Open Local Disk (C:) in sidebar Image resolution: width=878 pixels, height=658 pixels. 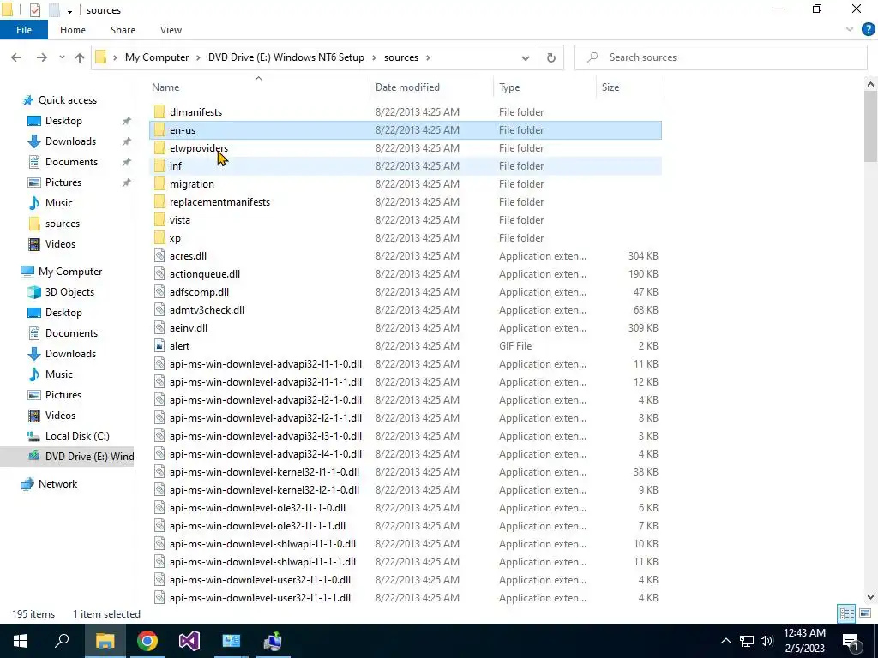pos(76,436)
